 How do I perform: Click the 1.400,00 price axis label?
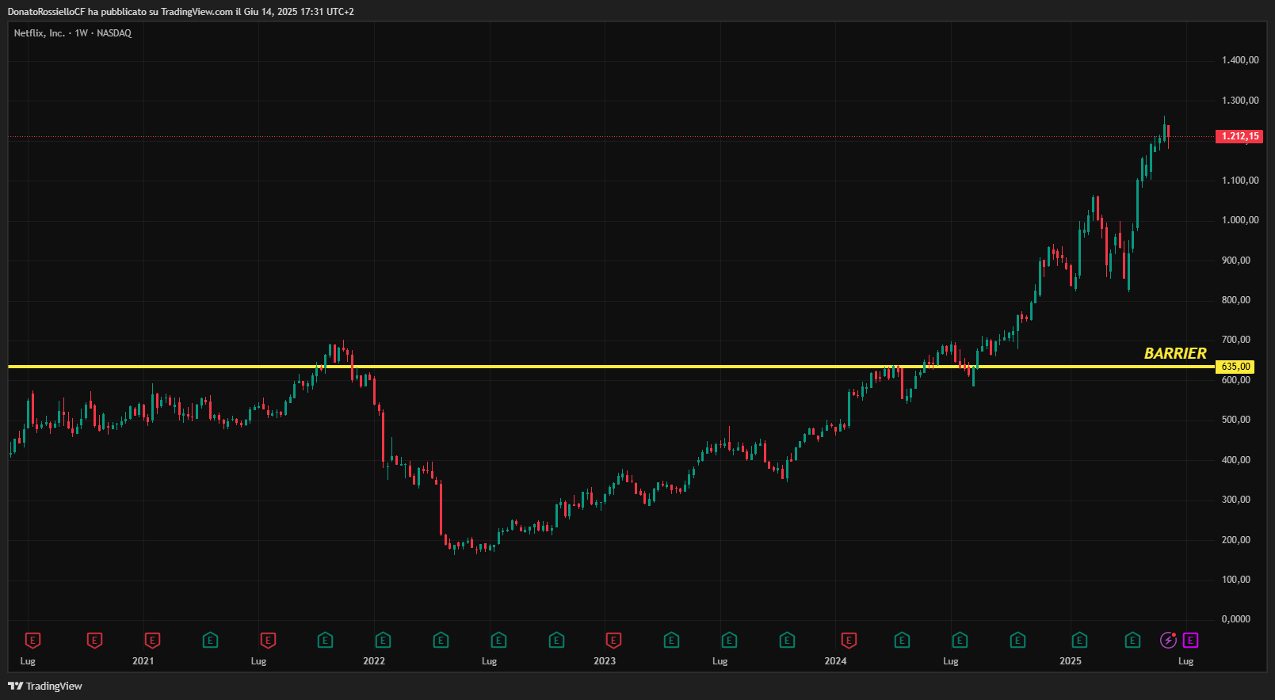1240,60
